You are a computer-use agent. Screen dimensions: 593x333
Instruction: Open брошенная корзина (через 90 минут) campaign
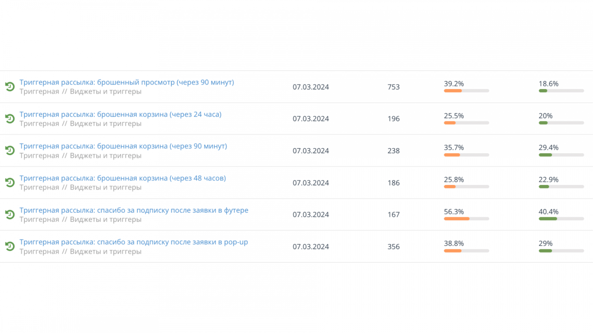pyautogui.click(x=123, y=146)
